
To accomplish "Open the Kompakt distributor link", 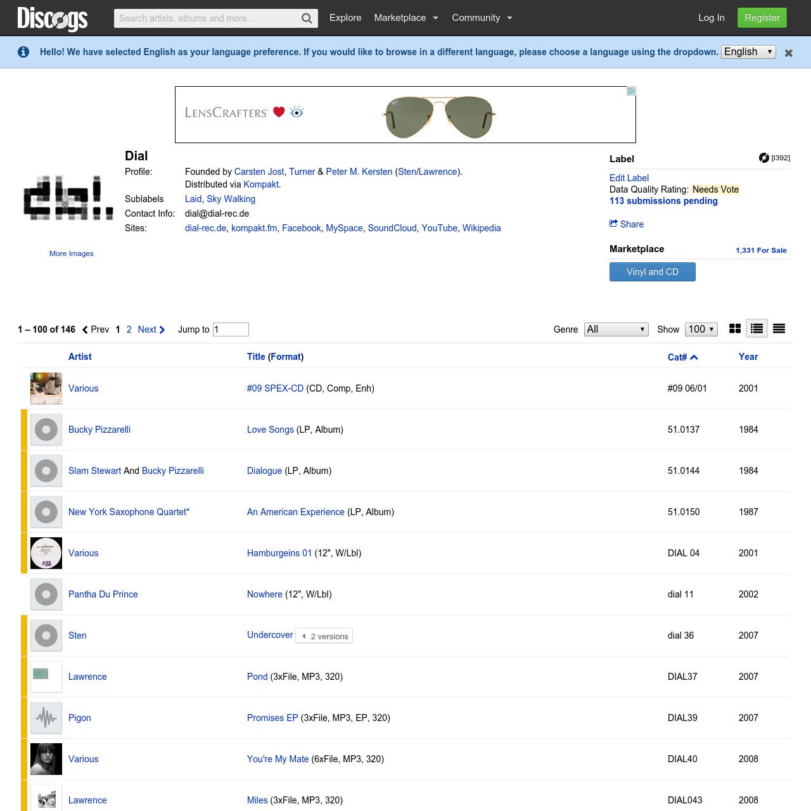I will 261,184.
